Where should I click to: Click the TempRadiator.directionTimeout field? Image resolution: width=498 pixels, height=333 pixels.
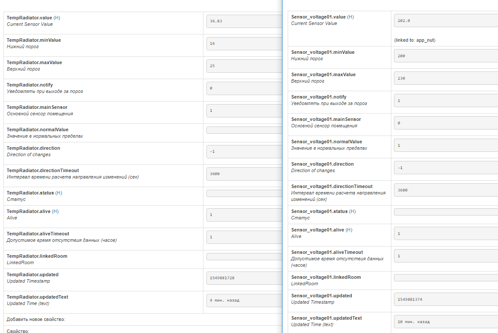click(244, 174)
